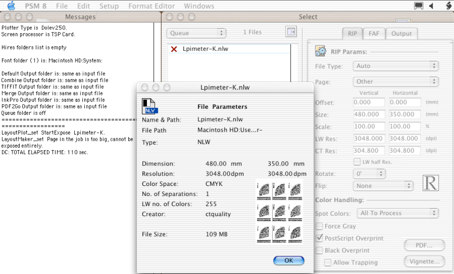Screen dimensions: 454x274
Task: Enable Allow Trapping checkbox
Action: coord(328,263)
